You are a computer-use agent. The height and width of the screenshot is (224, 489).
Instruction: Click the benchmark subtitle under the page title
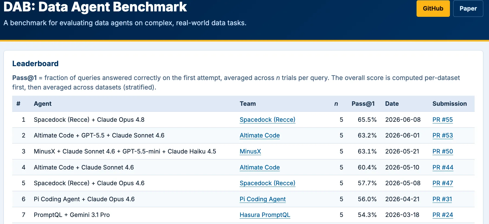tap(125, 23)
